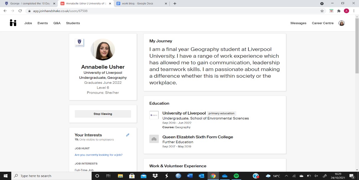This screenshot has height=180, width=359.
Task: Click the 'Graduates June 2022' text
Action: tap(103, 83)
